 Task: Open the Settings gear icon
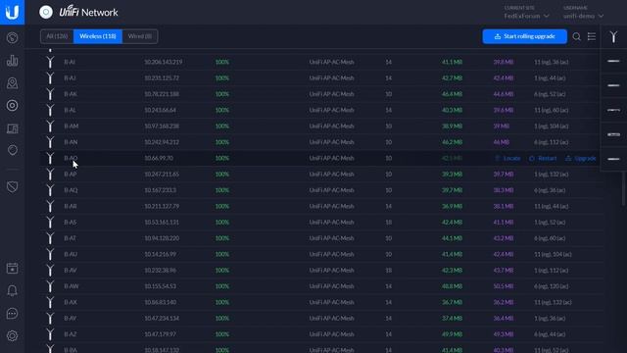pyautogui.click(x=12, y=335)
